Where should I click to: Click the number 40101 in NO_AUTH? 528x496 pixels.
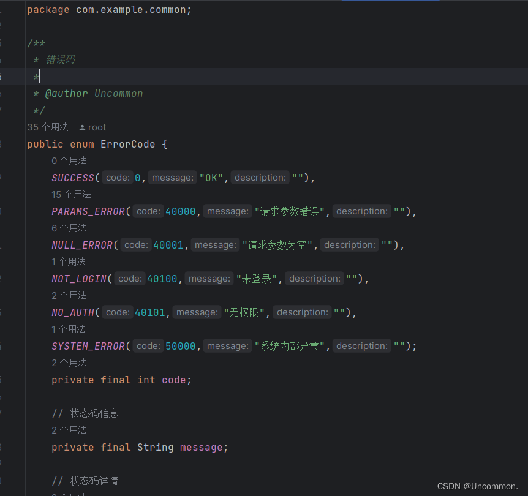pos(150,312)
